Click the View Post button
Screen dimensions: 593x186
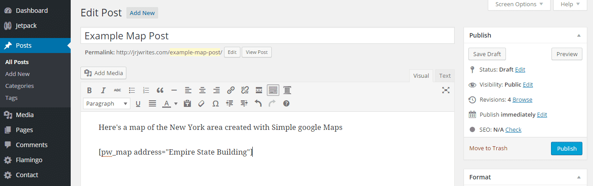pyautogui.click(x=257, y=52)
